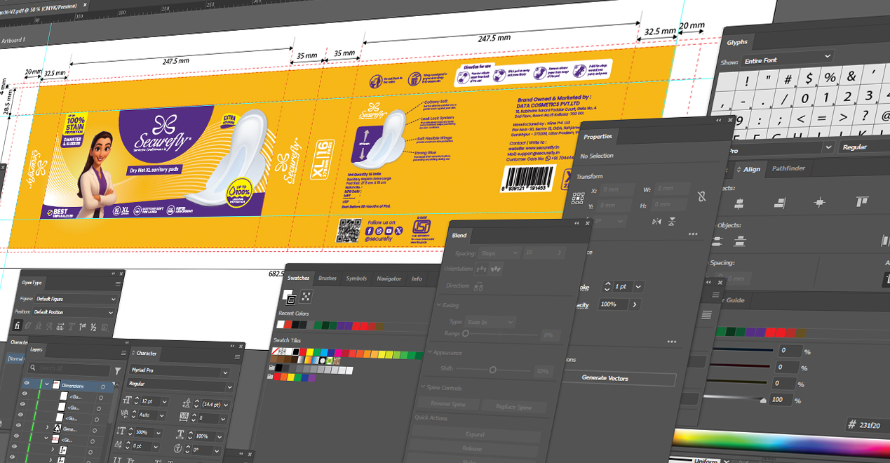Click the Fill and Stroke indicator in Swatches
Image resolution: width=890 pixels, height=463 pixels.
[289, 297]
